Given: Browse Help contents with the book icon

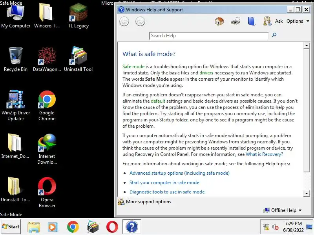Looking at the screenshot, I should pos(252,21).
